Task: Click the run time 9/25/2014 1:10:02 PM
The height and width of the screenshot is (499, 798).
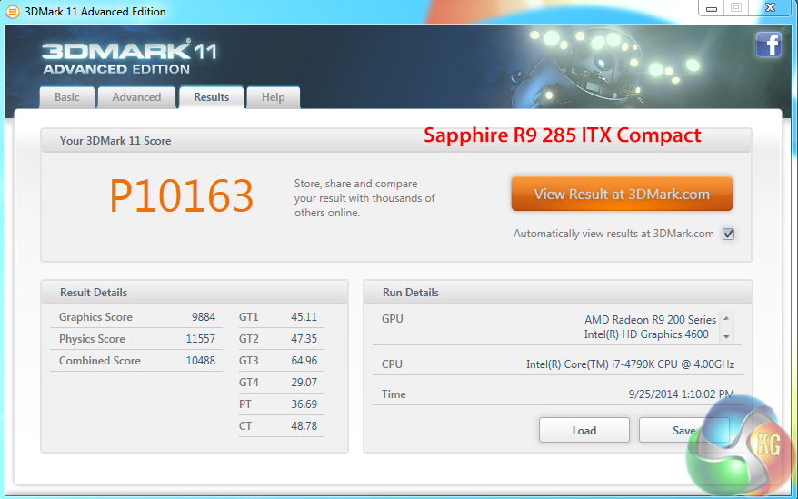Action: click(x=681, y=394)
